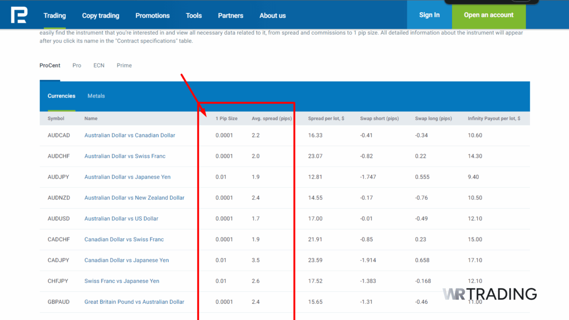Switch to the Pro account tab
569x320 pixels.
[x=77, y=65]
